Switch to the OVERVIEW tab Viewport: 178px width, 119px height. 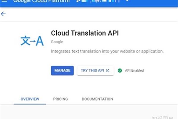coord(30,99)
